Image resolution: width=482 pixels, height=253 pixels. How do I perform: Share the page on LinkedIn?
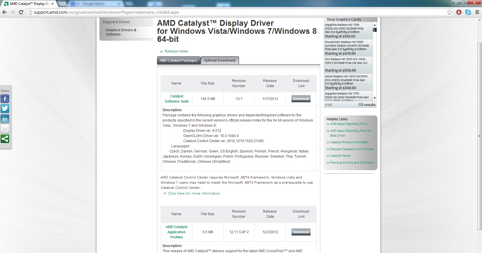[5, 119]
